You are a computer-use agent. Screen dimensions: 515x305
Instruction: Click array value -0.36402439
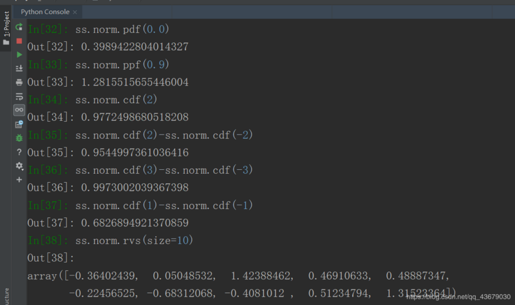[x=102, y=276]
